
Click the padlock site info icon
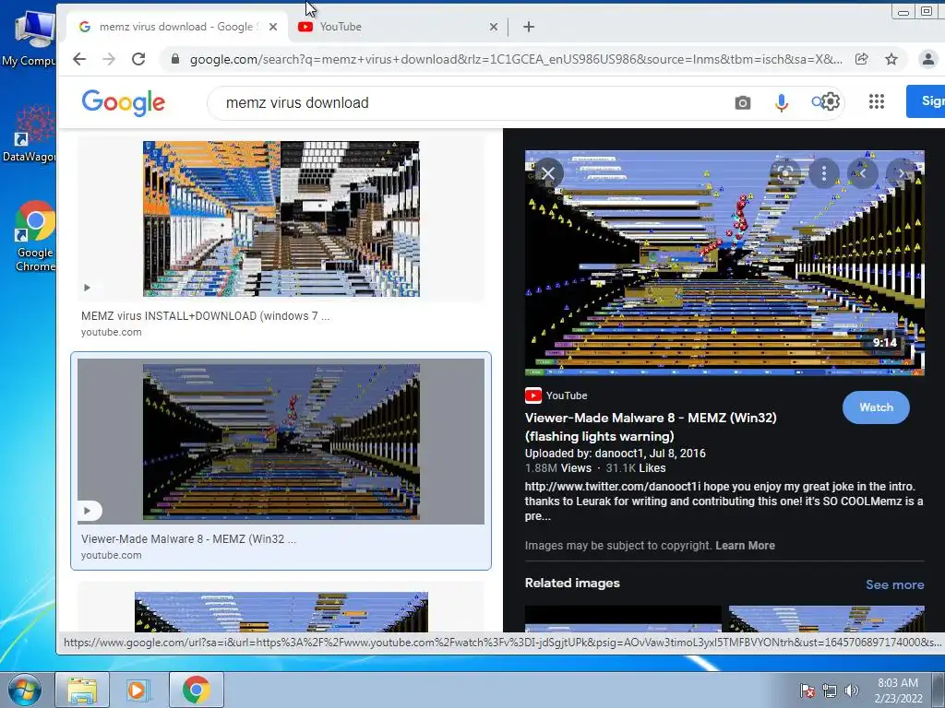click(175, 59)
